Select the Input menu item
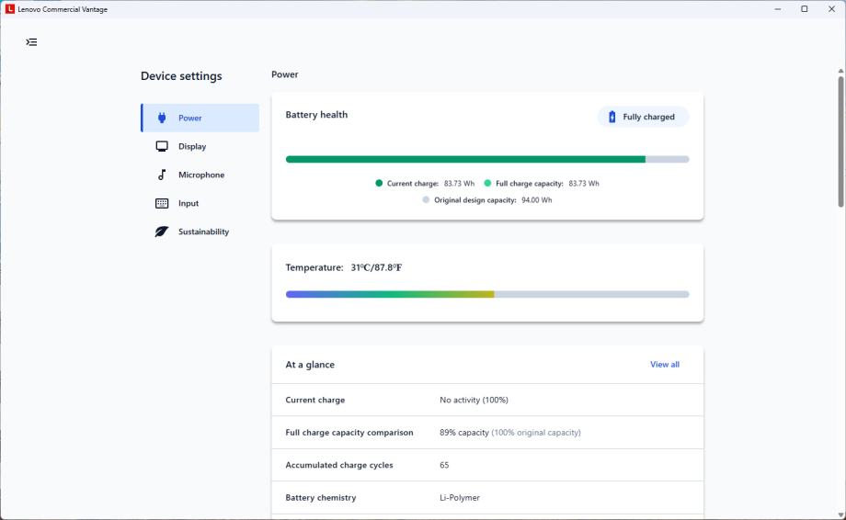Viewport: 846px width, 520px height. [x=189, y=203]
